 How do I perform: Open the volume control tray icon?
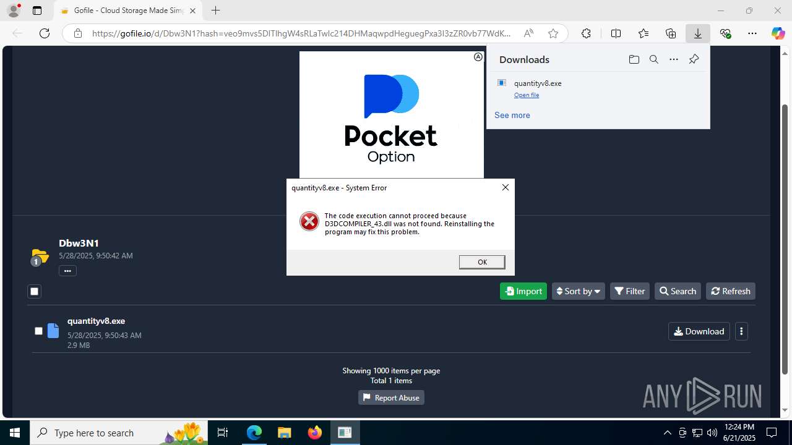click(x=712, y=433)
